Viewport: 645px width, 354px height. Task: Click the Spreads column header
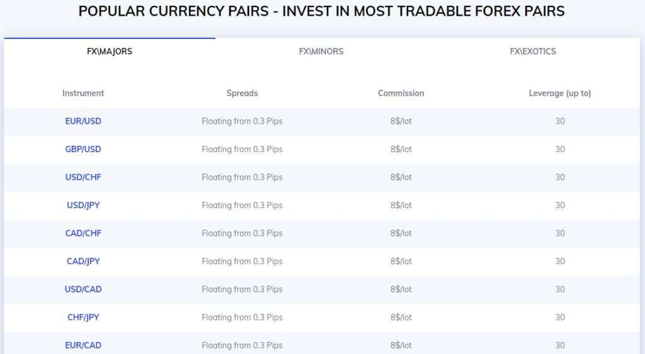[x=242, y=93]
